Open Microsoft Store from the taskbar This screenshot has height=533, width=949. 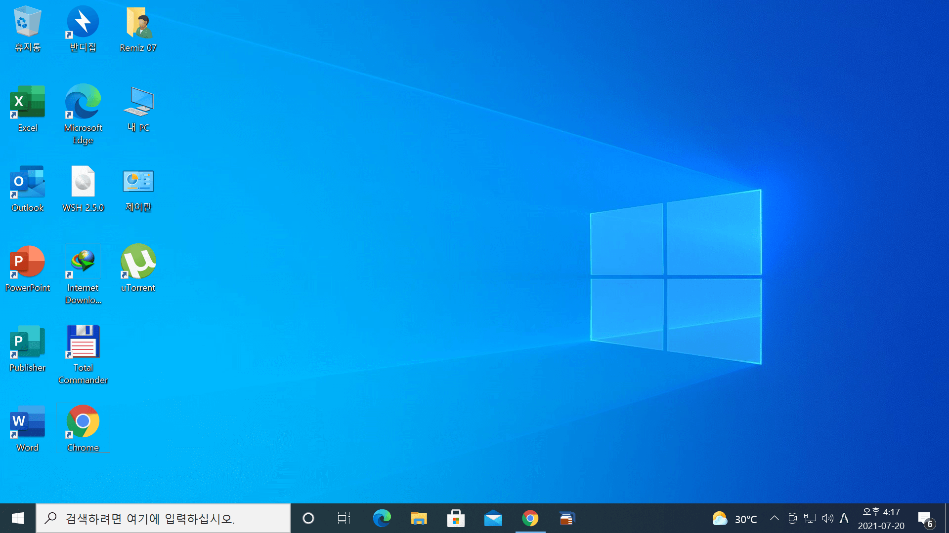coord(456,518)
